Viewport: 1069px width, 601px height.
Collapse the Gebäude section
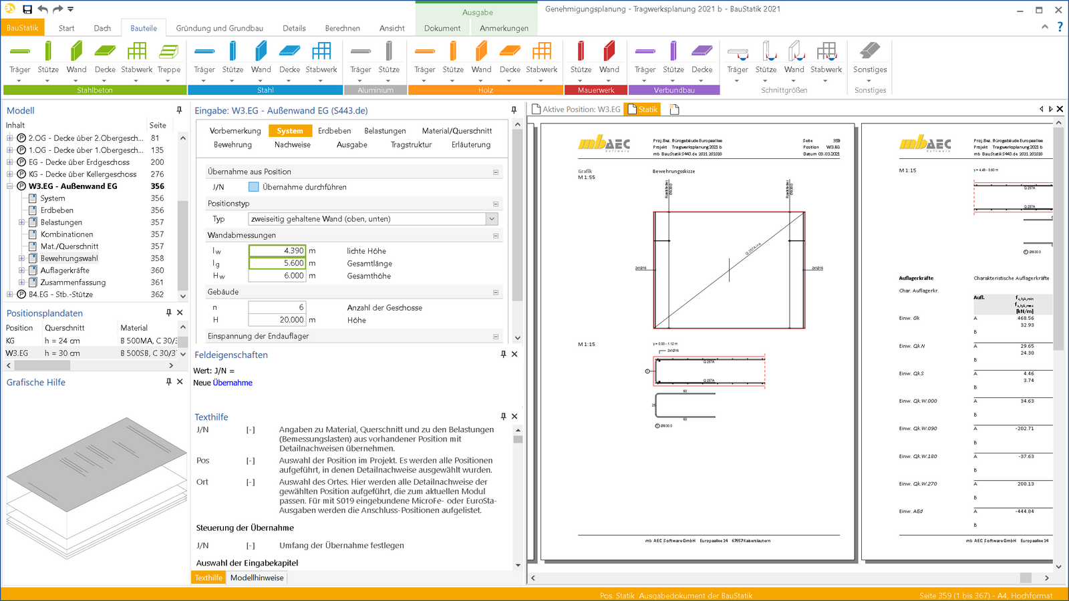click(496, 292)
